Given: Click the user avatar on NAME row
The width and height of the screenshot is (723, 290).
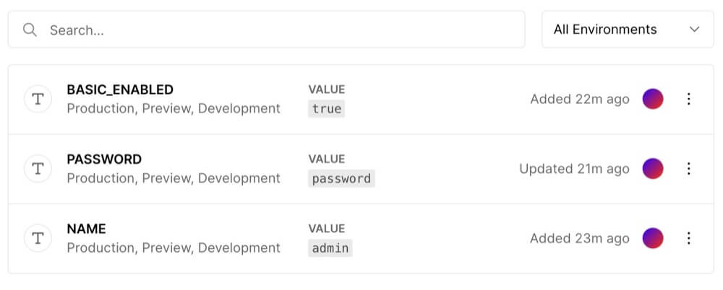Looking at the screenshot, I should point(653,238).
